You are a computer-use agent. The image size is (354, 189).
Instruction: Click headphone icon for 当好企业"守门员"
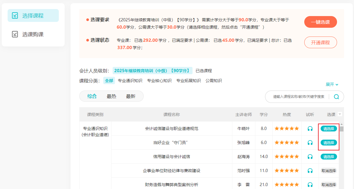[310, 143]
